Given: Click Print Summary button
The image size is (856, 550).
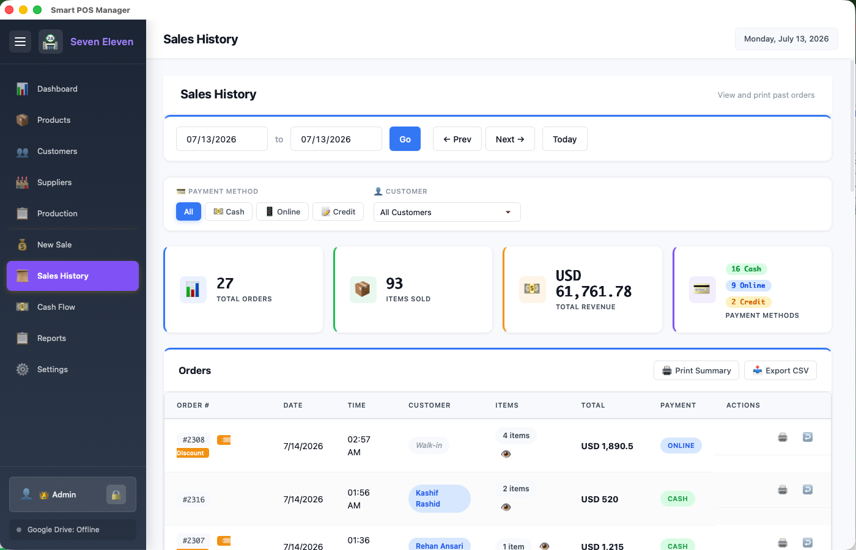Looking at the screenshot, I should coord(696,370).
